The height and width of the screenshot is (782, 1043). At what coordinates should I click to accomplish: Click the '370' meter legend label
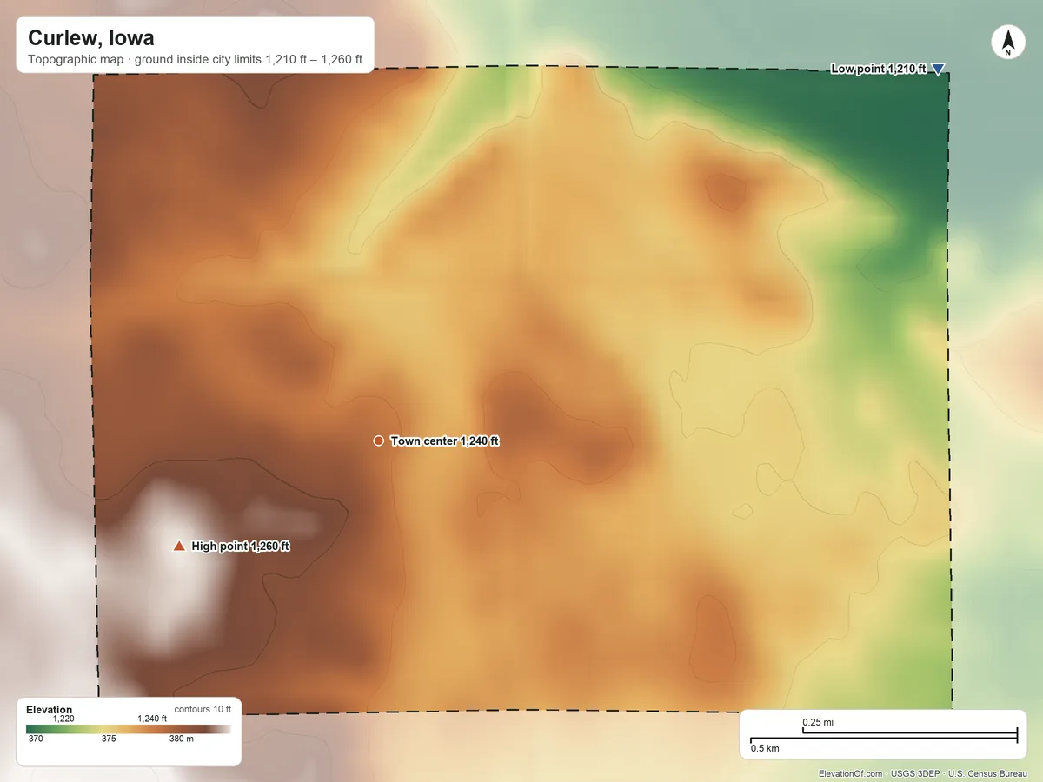point(36,739)
